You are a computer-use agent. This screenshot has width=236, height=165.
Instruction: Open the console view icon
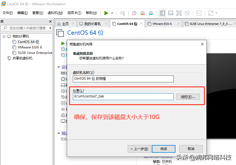point(199,13)
